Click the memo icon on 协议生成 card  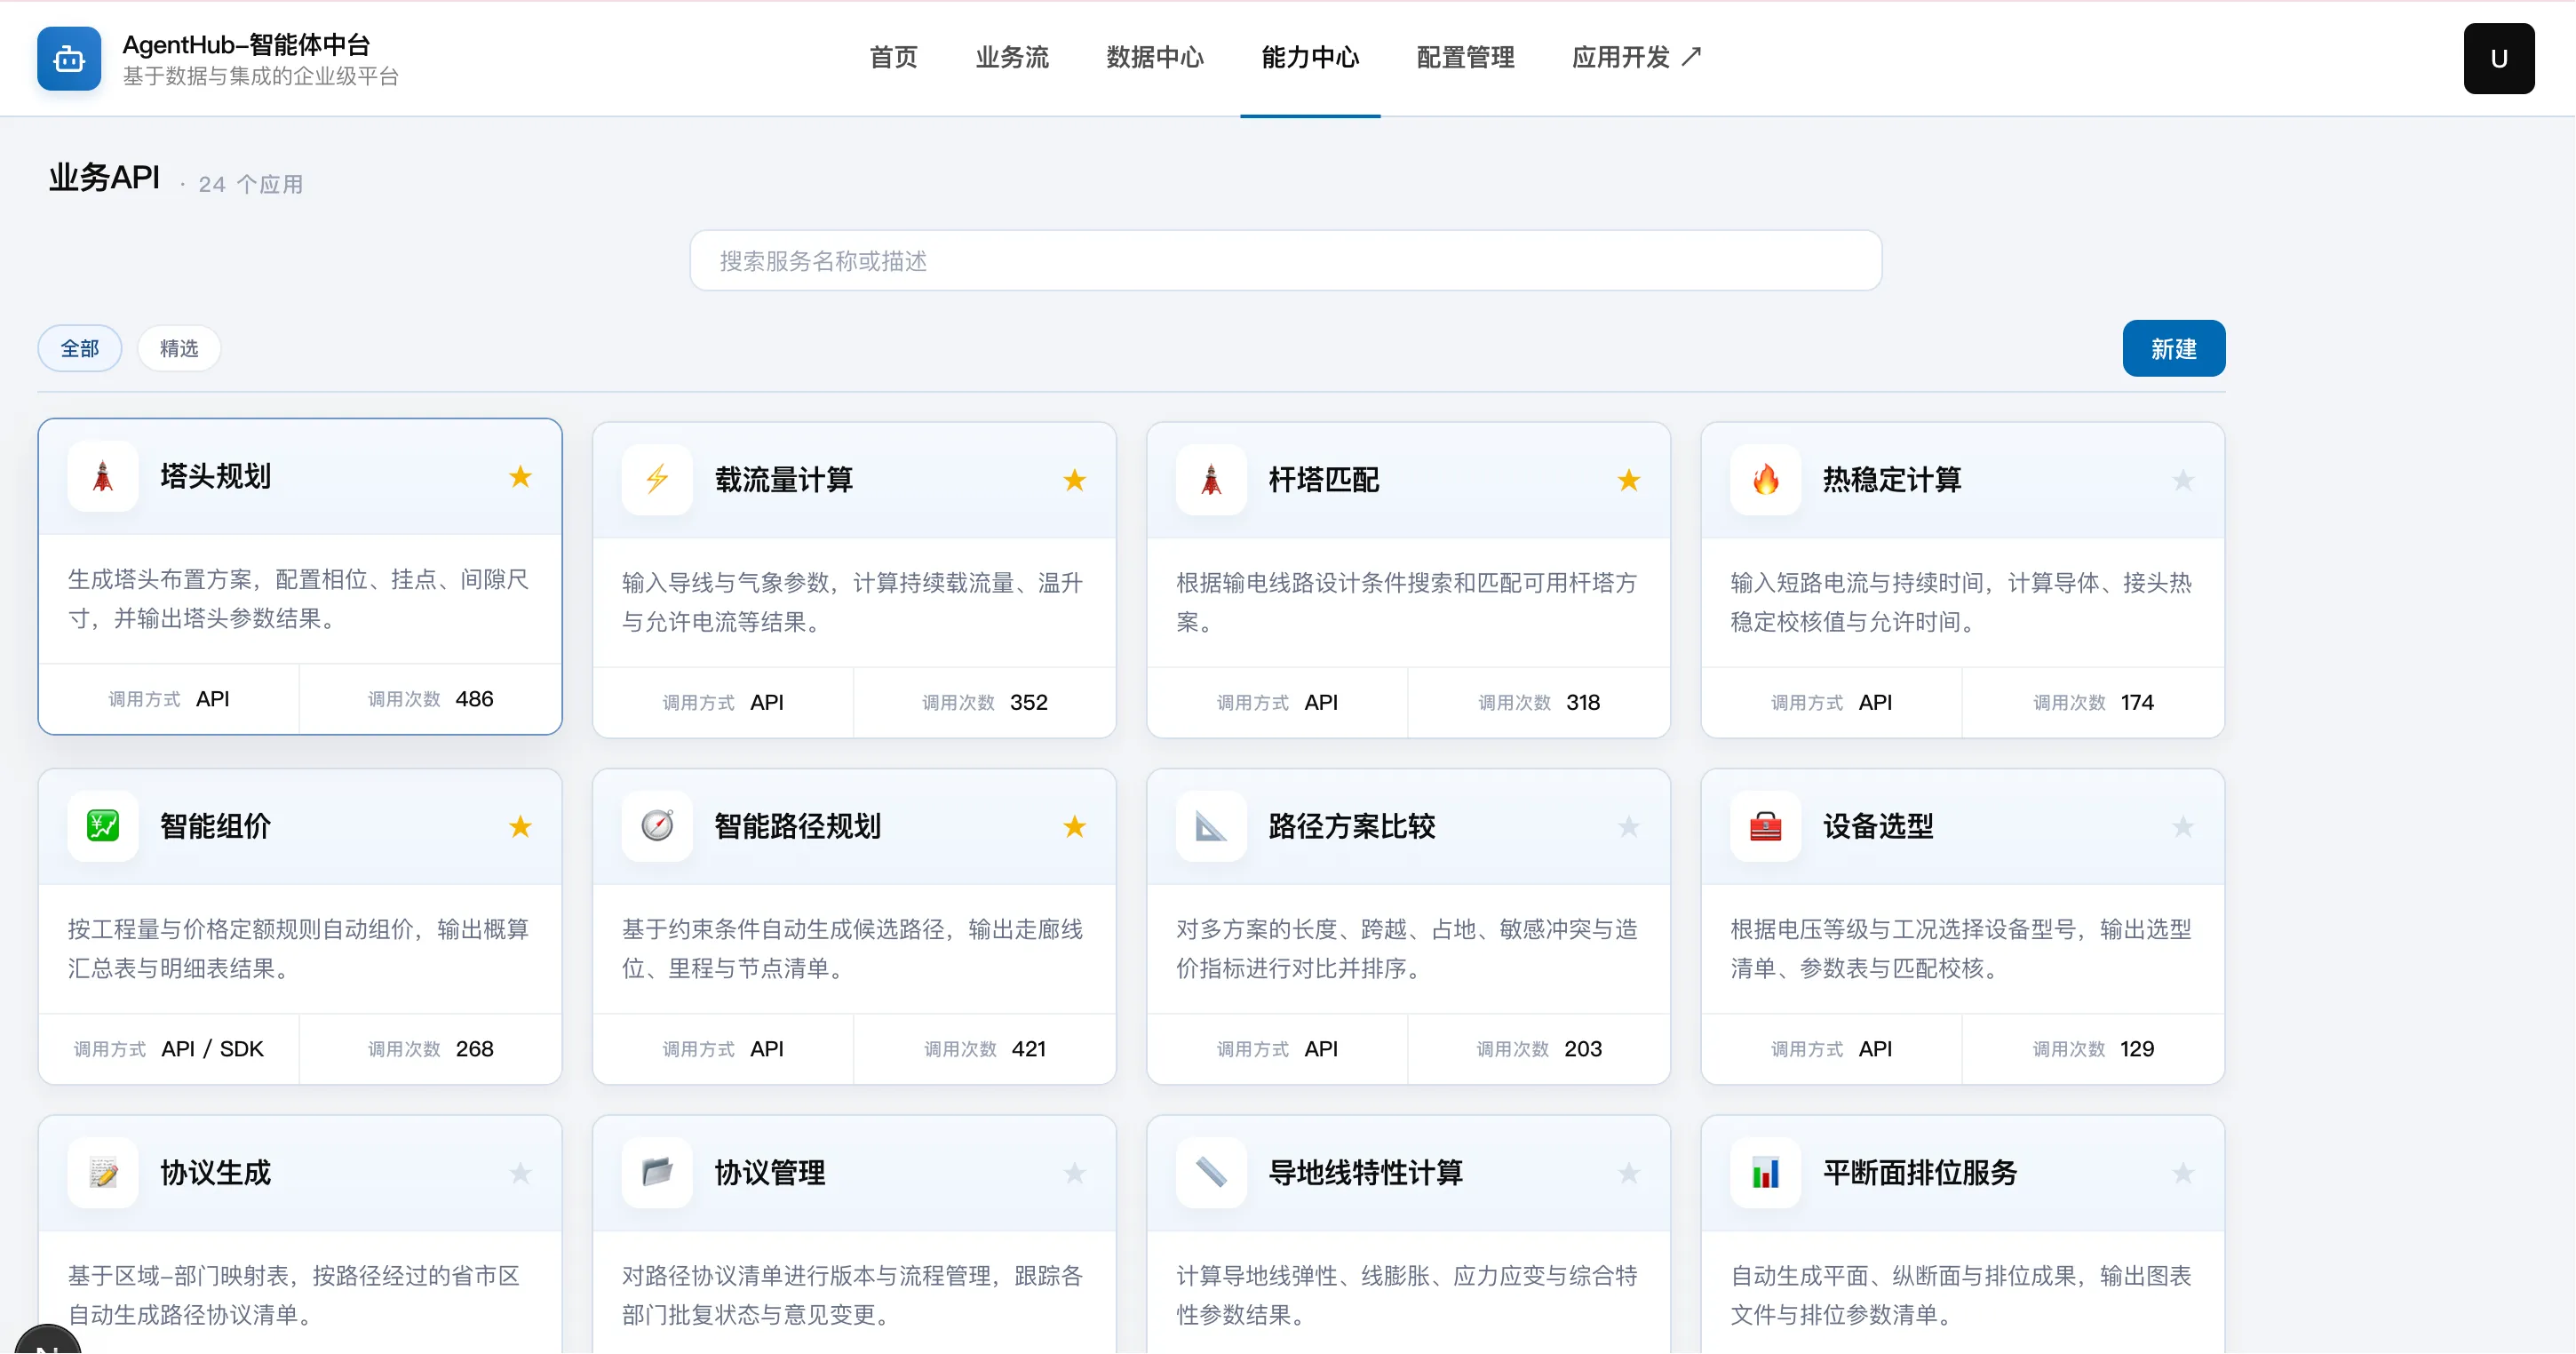103,1172
